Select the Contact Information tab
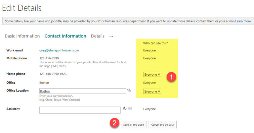This screenshot has height=133, width=254. (65, 36)
